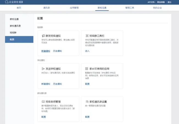179x124 pixels.
Task: Click the megaphone icon beside 群发班级通知
Action: [43, 36]
